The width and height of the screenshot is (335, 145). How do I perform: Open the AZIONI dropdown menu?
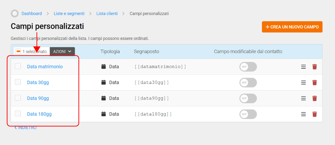(x=62, y=51)
